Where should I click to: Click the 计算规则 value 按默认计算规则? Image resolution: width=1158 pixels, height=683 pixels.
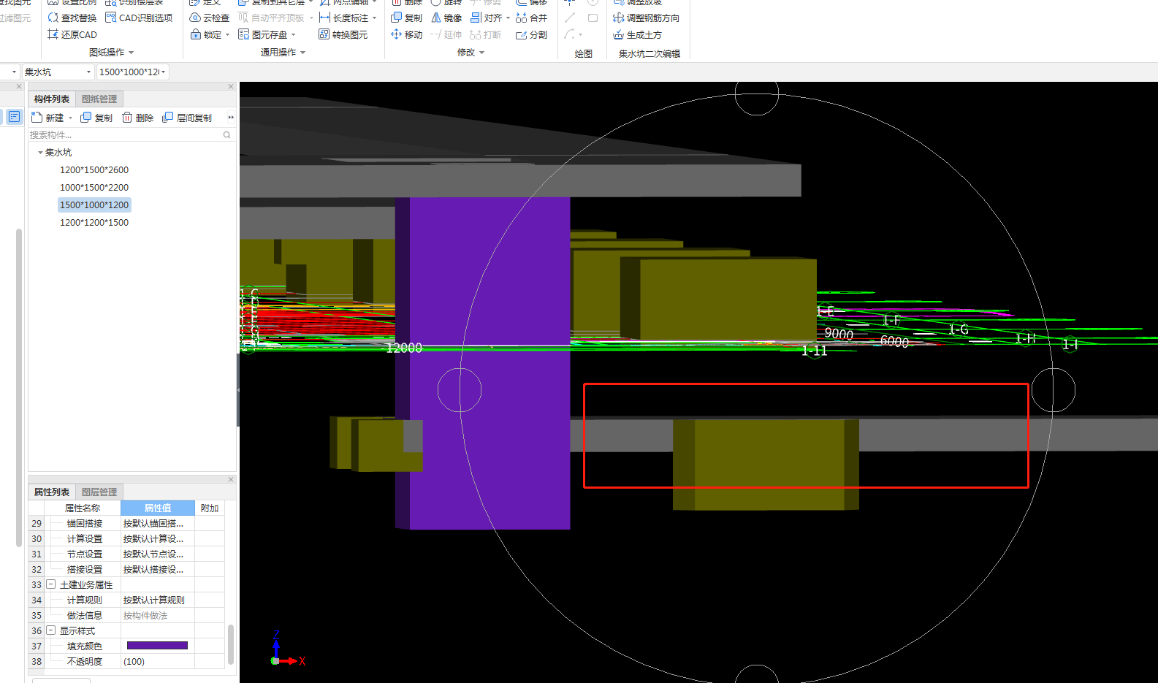[158, 600]
